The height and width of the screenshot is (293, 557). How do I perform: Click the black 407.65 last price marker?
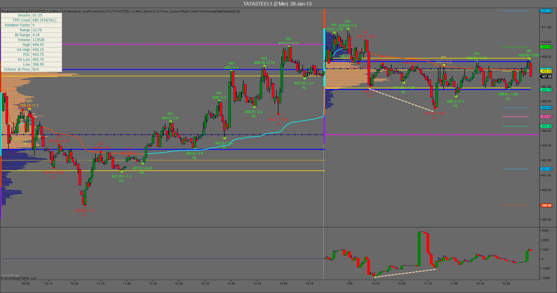point(546,76)
